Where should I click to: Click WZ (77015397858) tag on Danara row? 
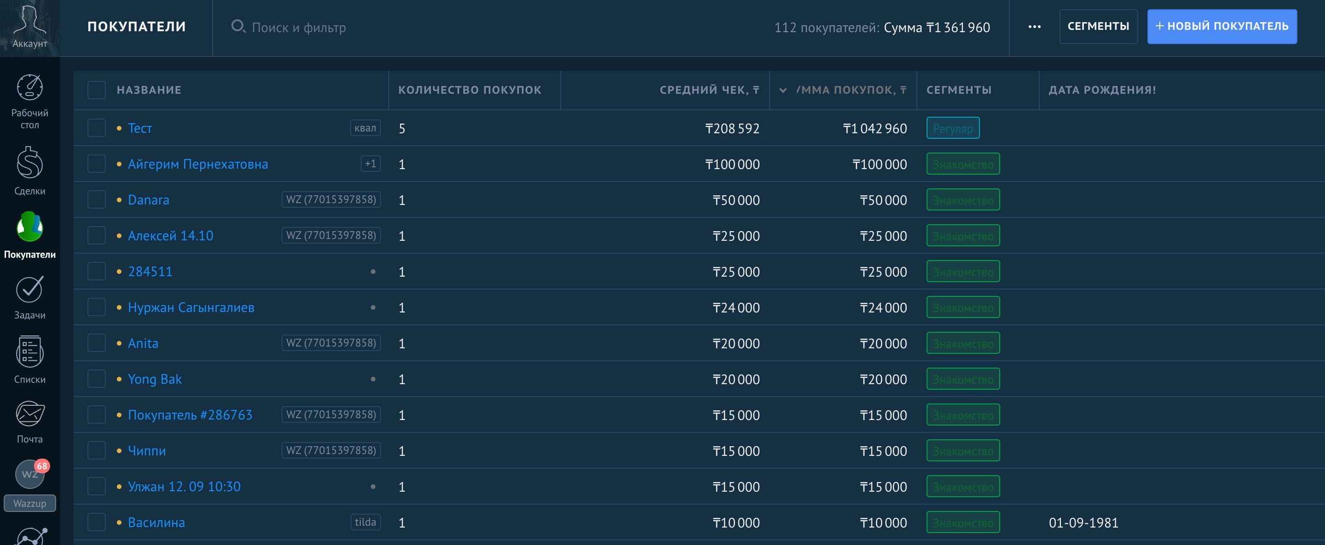(x=331, y=199)
